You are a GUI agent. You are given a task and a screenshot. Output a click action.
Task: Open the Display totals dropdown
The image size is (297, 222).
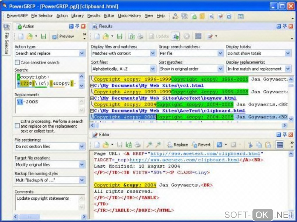coord(288,53)
